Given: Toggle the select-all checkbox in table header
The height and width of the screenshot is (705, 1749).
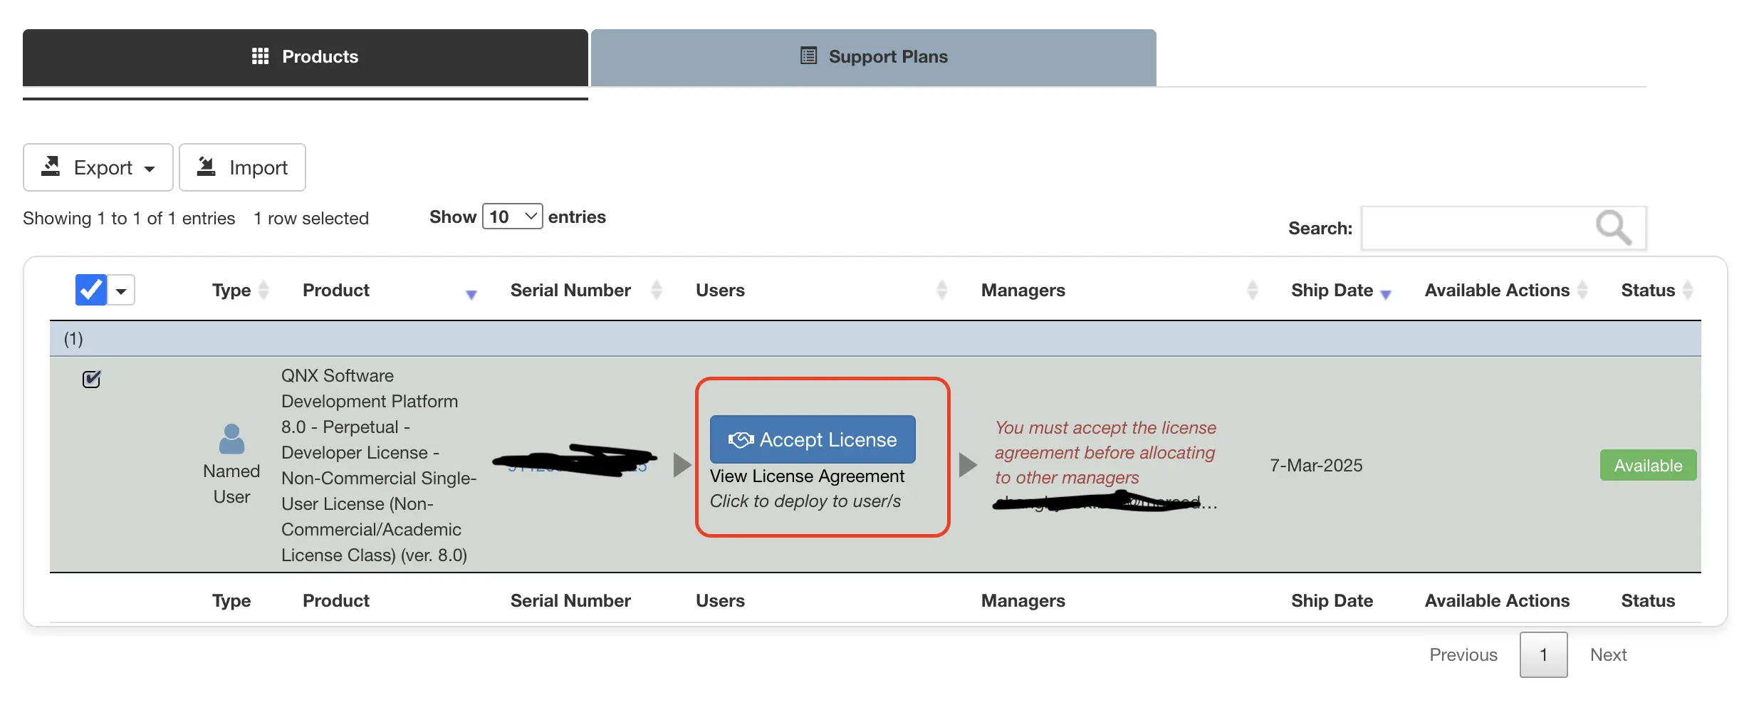Looking at the screenshot, I should [91, 290].
